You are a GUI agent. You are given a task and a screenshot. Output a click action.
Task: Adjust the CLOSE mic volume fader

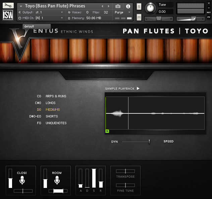click(10, 179)
